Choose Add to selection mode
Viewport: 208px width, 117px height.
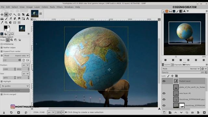coord(12,40)
